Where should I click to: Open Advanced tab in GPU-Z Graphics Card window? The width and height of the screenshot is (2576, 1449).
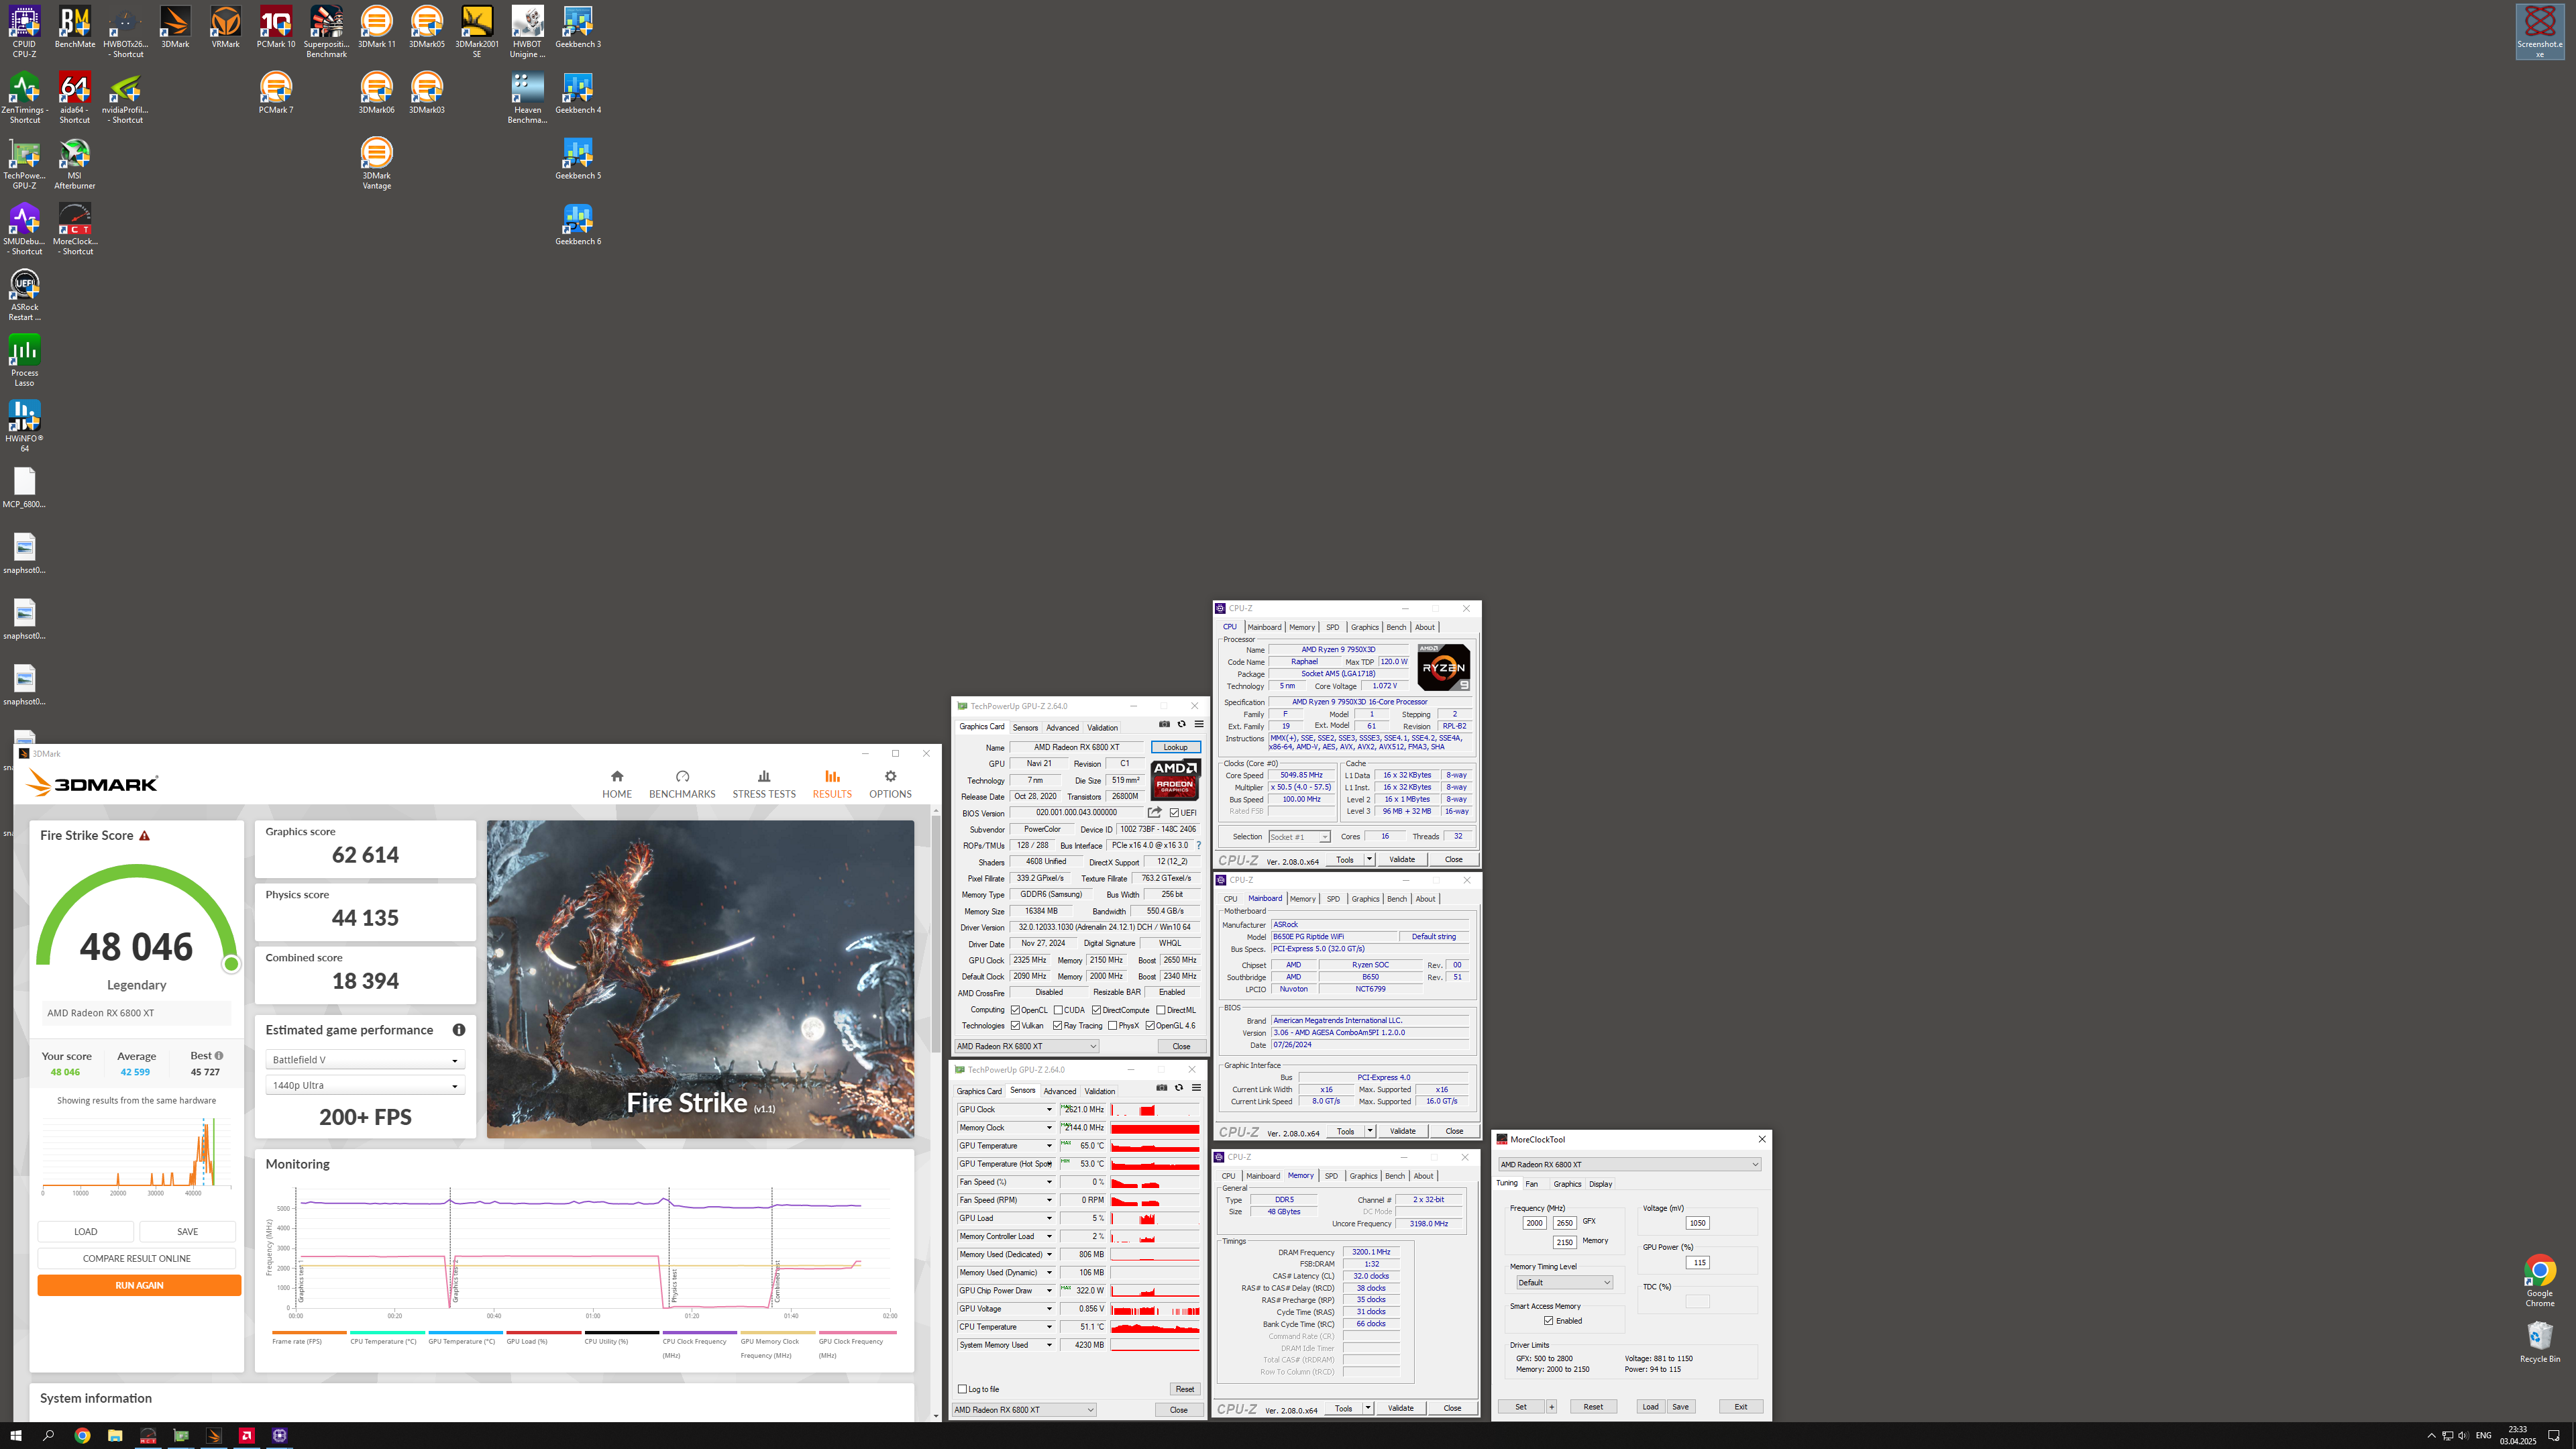coord(1062,728)
